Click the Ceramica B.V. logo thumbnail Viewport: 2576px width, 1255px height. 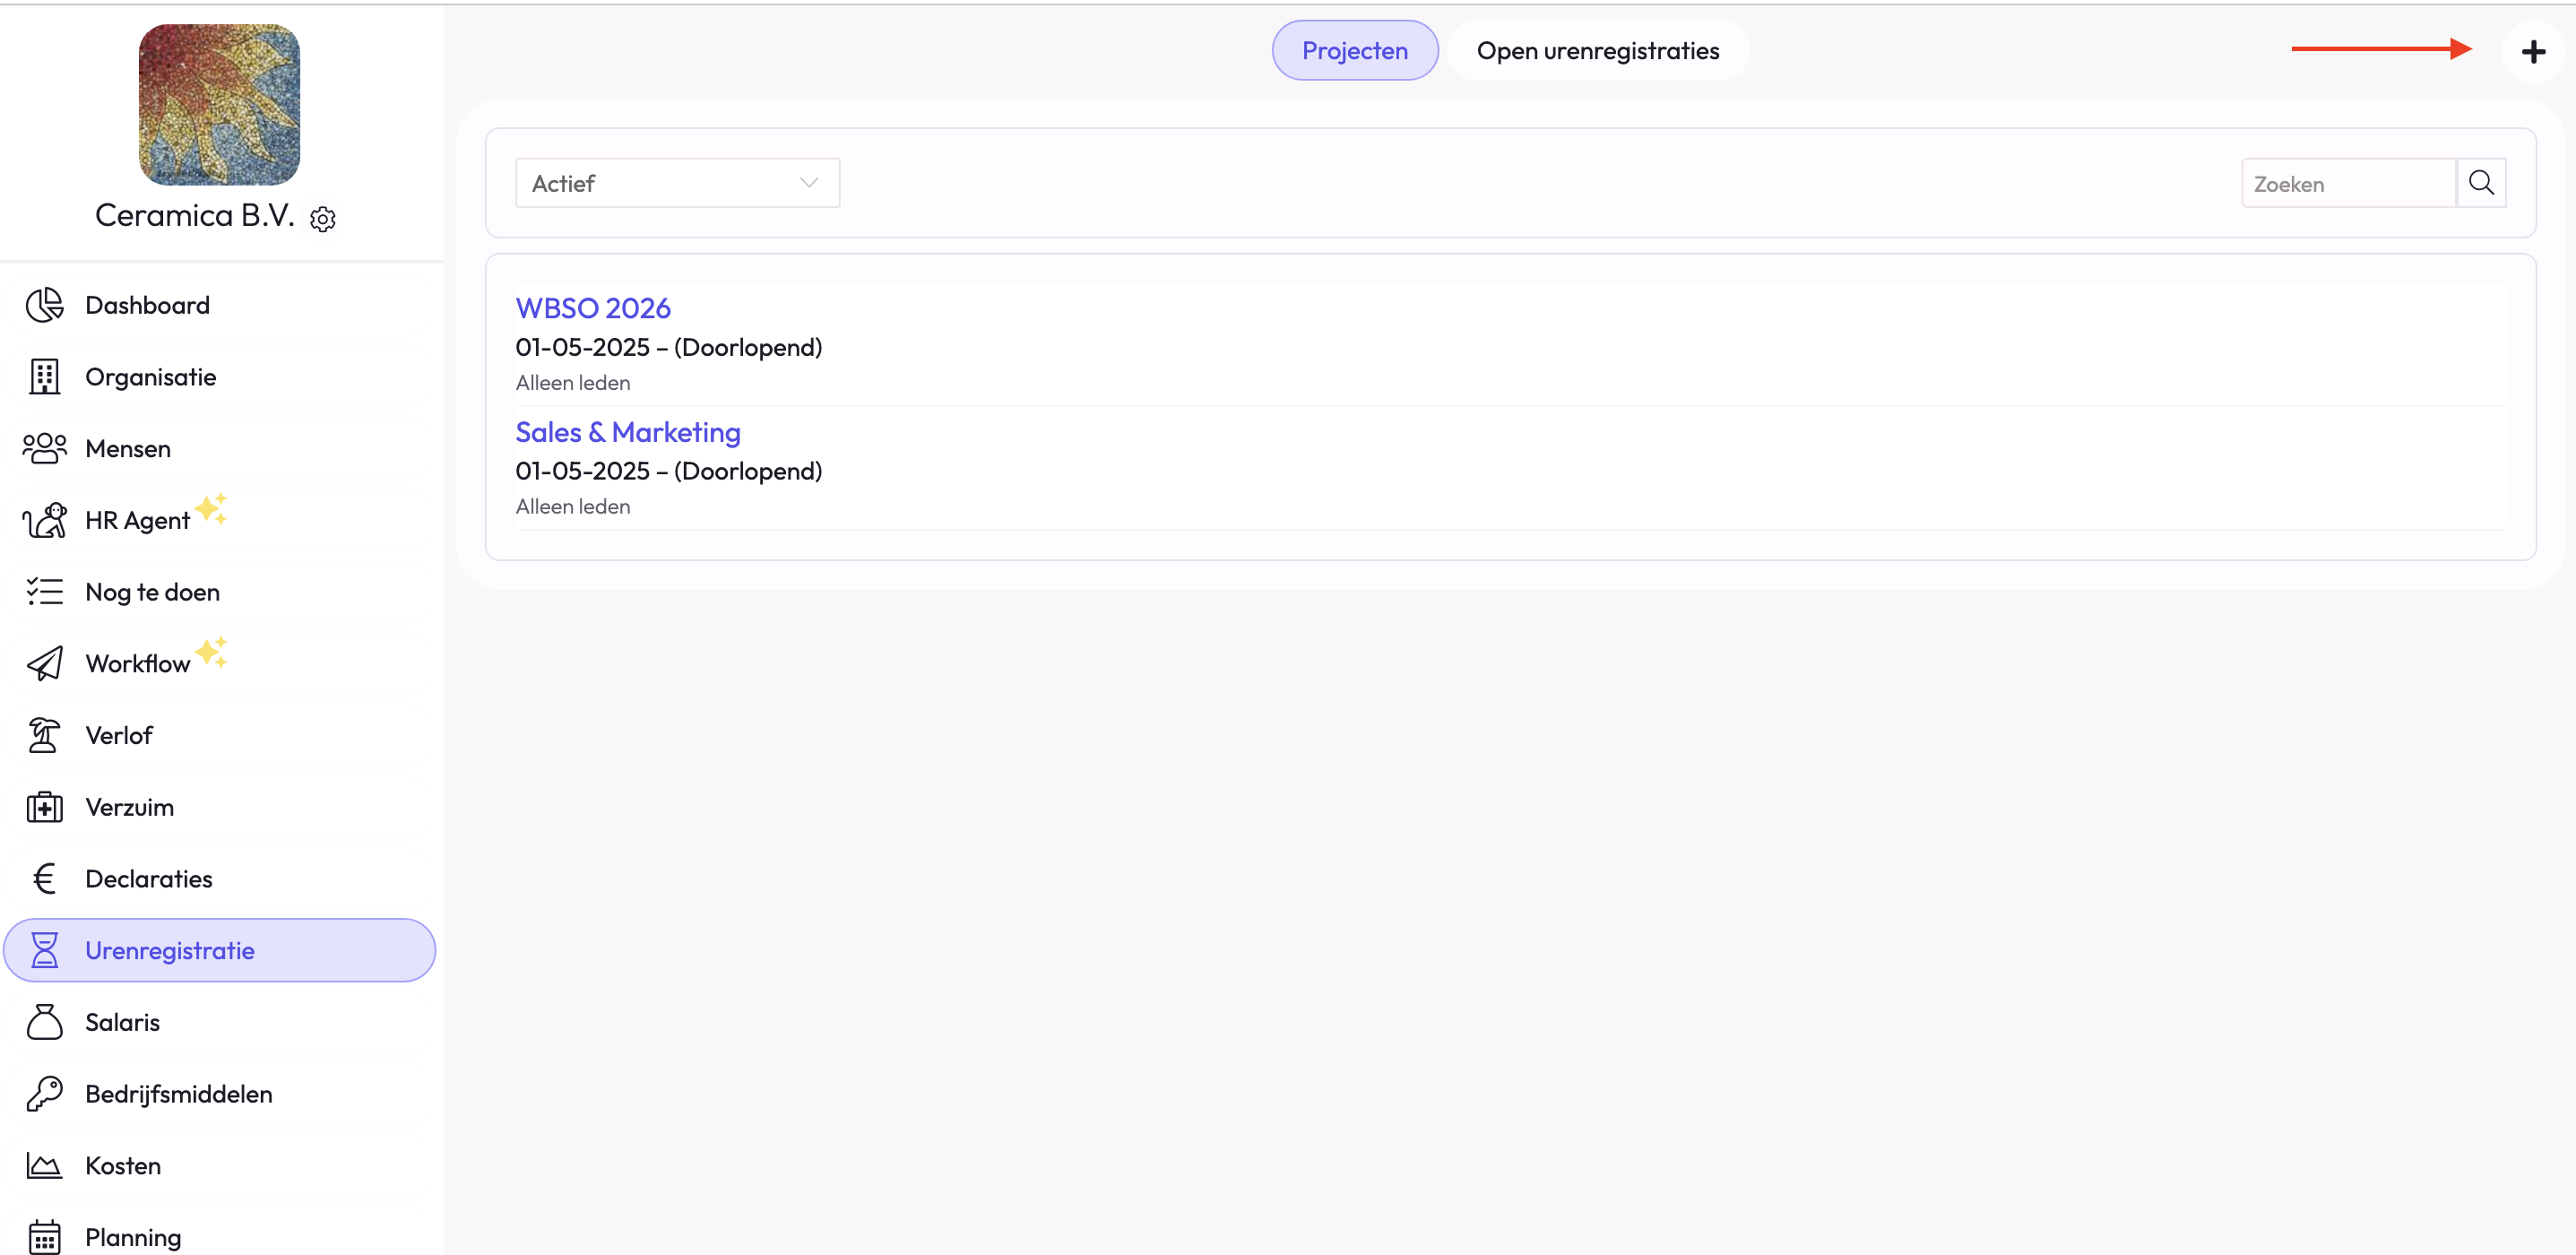(219, 105)
